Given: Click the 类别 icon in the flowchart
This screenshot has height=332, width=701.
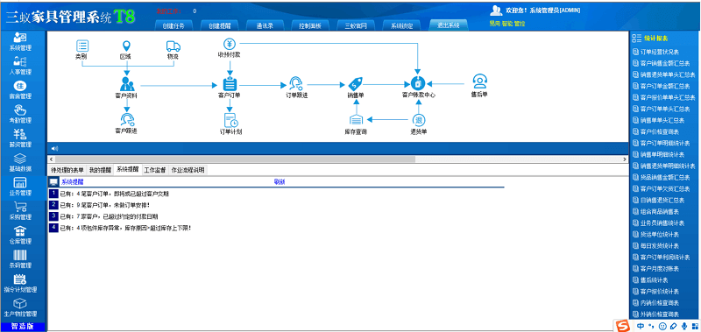Looking at the screenshot, I should 82,46.
